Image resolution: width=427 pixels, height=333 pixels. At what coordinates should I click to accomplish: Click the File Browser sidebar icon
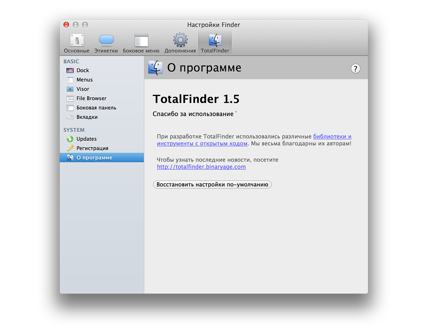(70, 98)
